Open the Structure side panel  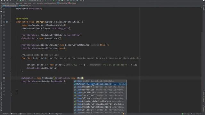coord(1,85)
